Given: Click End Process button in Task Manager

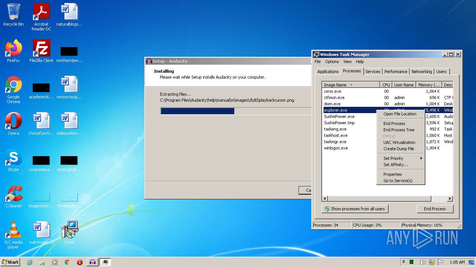Looking at the screenshot, I should 435,209.
